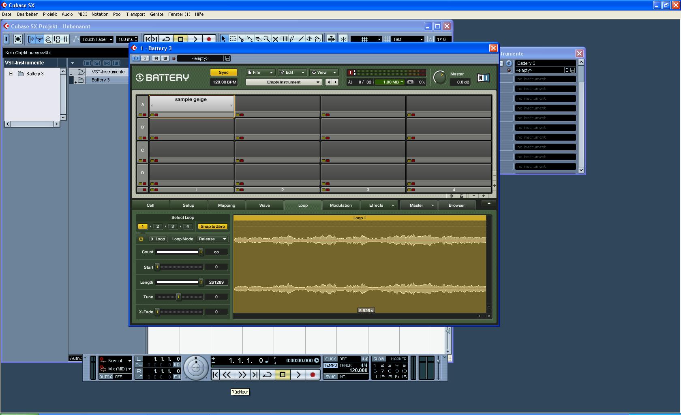Switch to the Modulation tab
This screenshot has height=415, width=681.
coord(341,205)
